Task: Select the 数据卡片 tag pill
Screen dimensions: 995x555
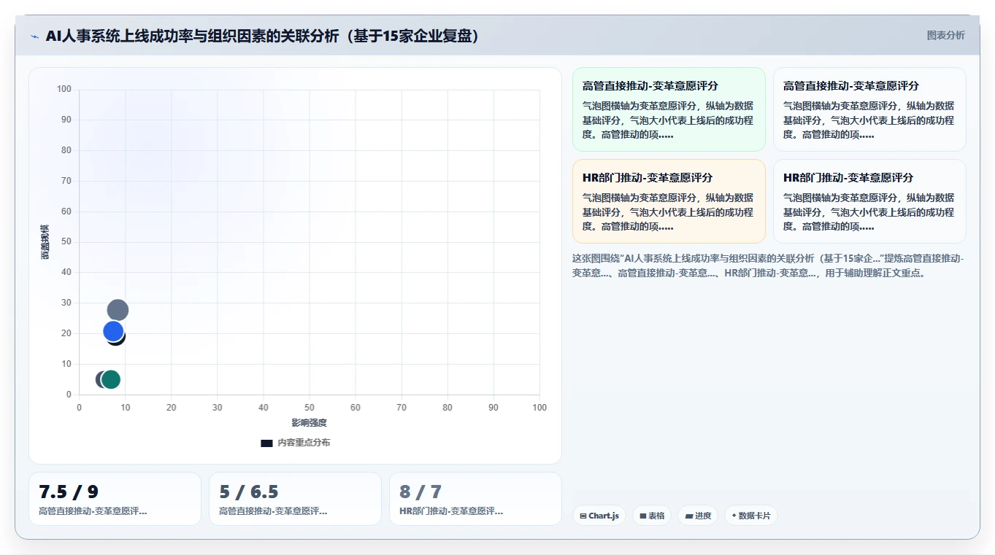Action: coord(751,516)
